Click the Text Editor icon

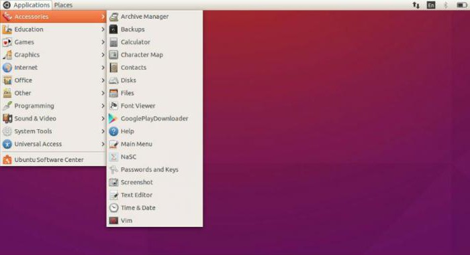tap(113, 195)
